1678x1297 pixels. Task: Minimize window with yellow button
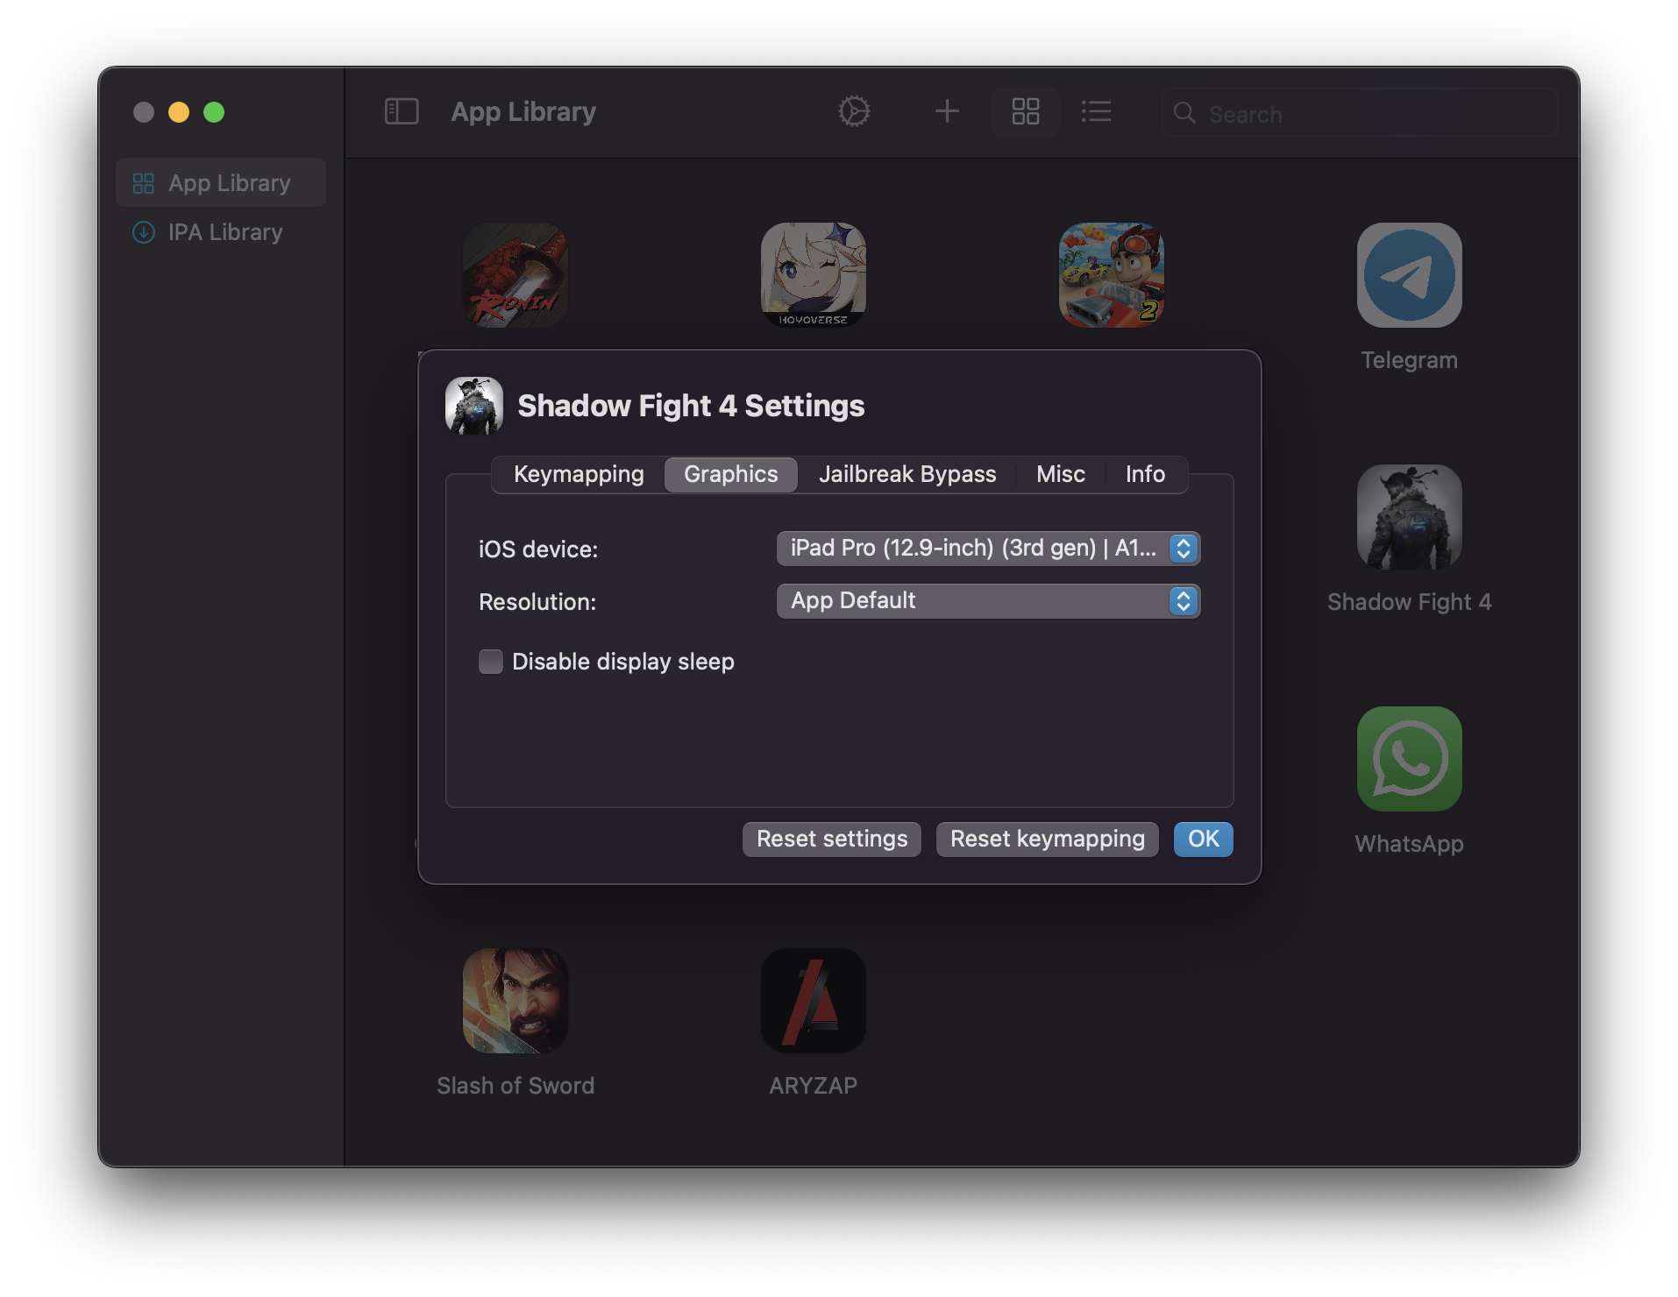pos(179,112)
